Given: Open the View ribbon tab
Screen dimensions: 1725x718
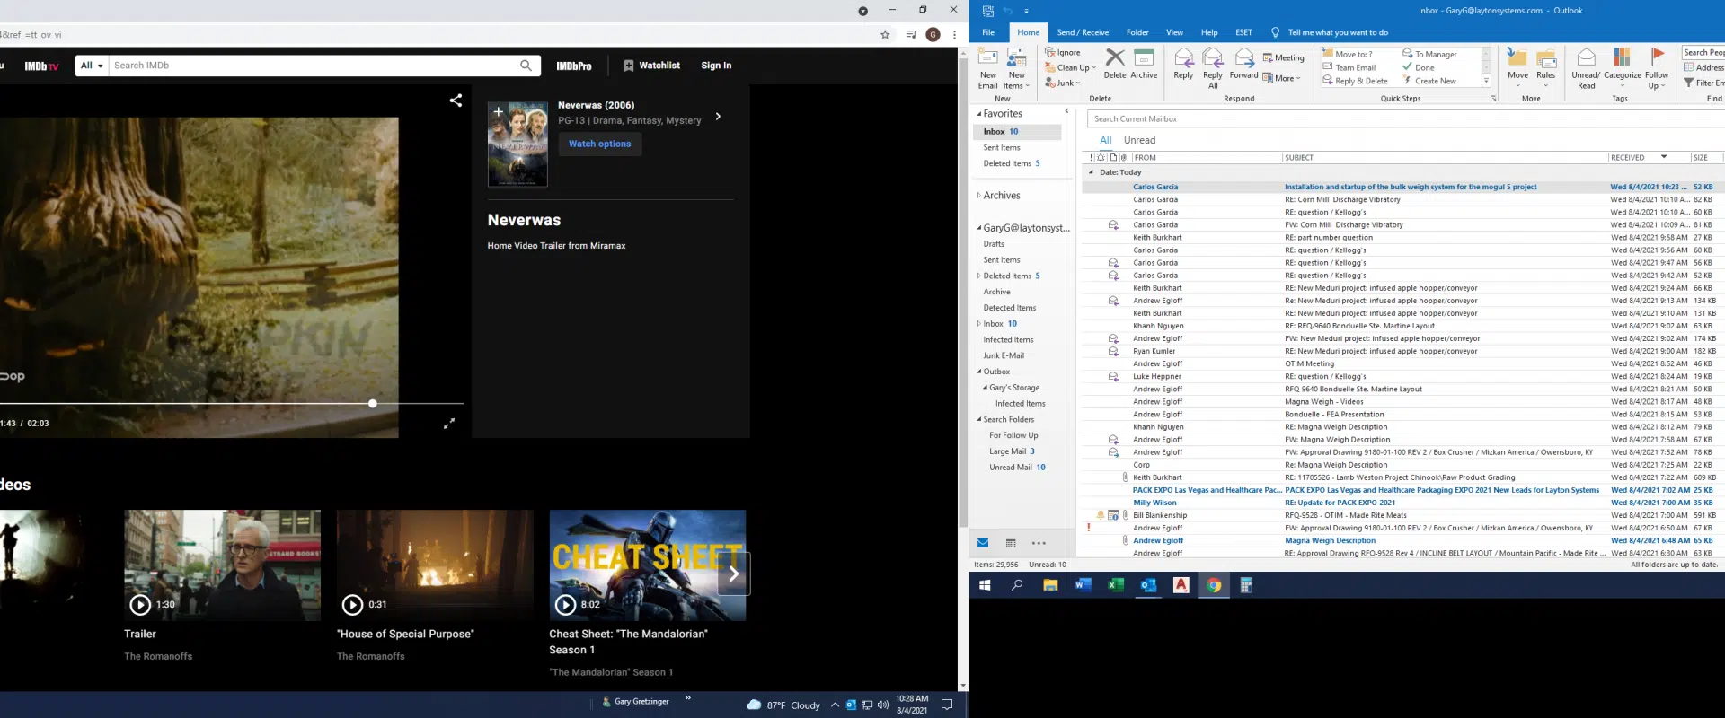Looking at the screenshot, I should pyautogui.click(x=1174, y=32).
